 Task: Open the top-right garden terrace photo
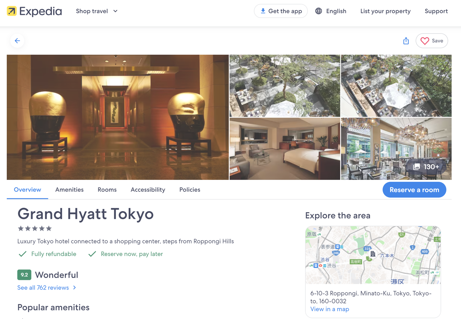[396, 85]
